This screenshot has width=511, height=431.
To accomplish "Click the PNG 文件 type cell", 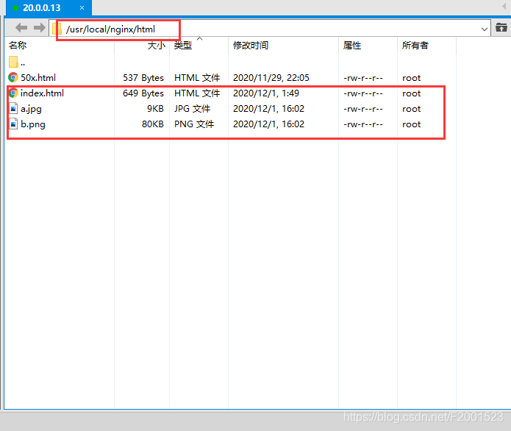I will coord(194,124).
